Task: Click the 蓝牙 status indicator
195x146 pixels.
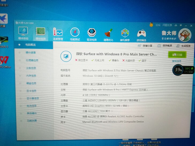Action: coord(142,61)
